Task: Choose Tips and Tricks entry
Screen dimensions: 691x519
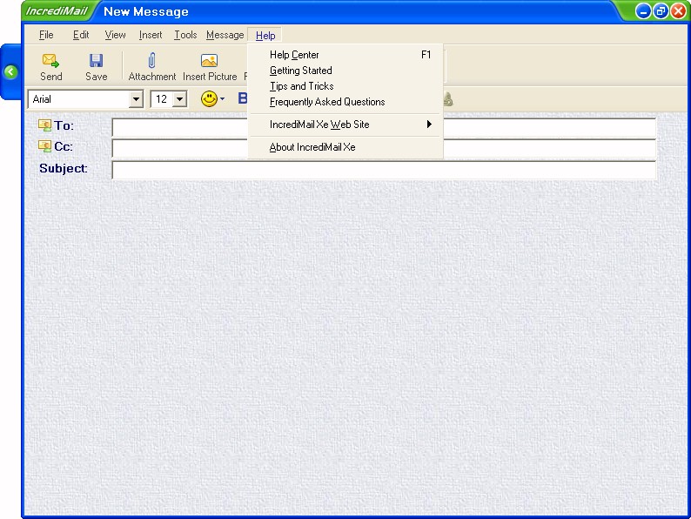Action: pos(346,86)
